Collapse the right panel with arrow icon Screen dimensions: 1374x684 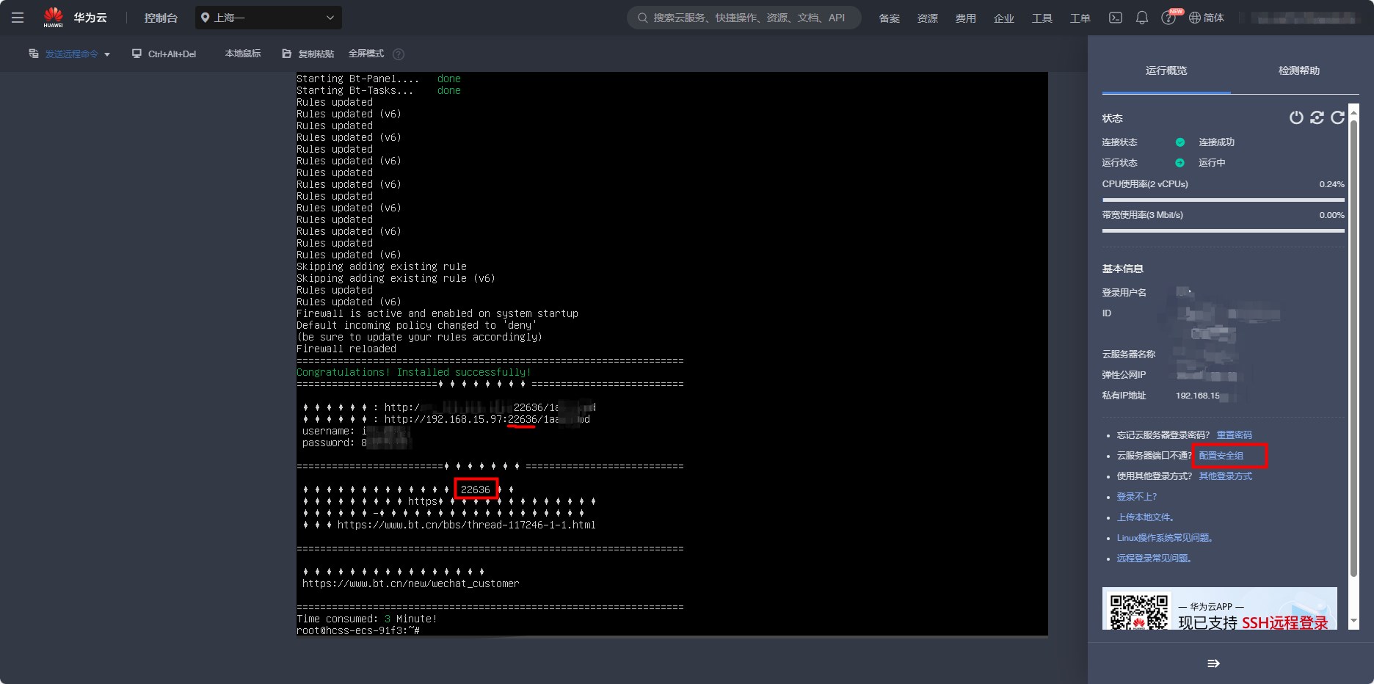pos(1213,663)
